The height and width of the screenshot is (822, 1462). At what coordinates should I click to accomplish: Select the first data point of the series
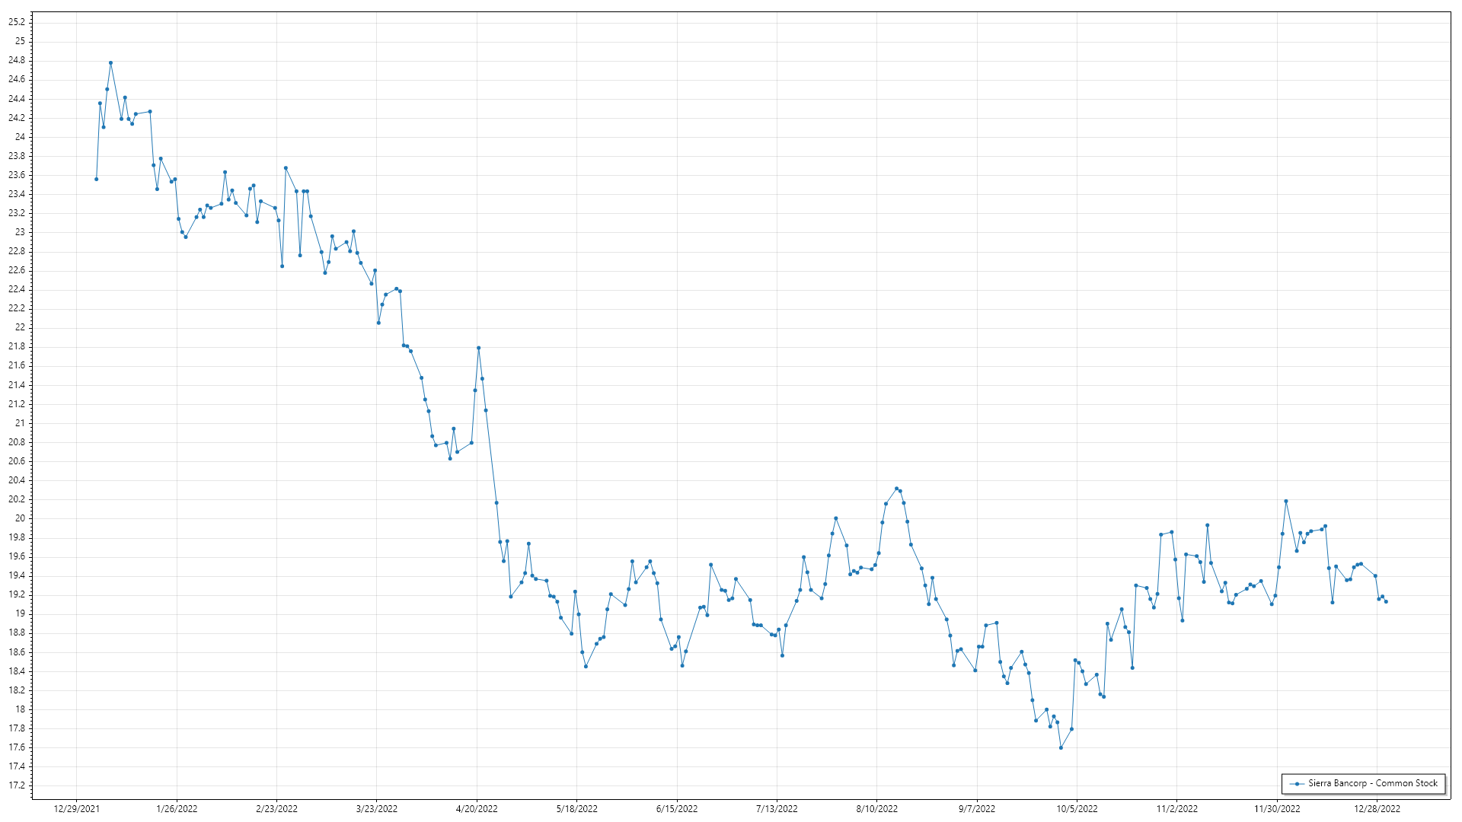point(96,179)
